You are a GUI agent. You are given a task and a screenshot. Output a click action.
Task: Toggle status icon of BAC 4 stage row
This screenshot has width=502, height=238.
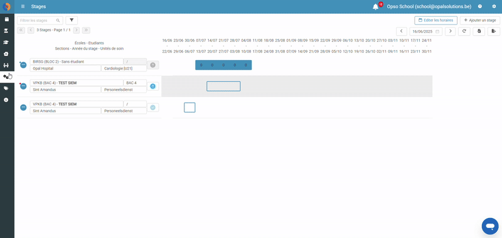click(152, 86)
